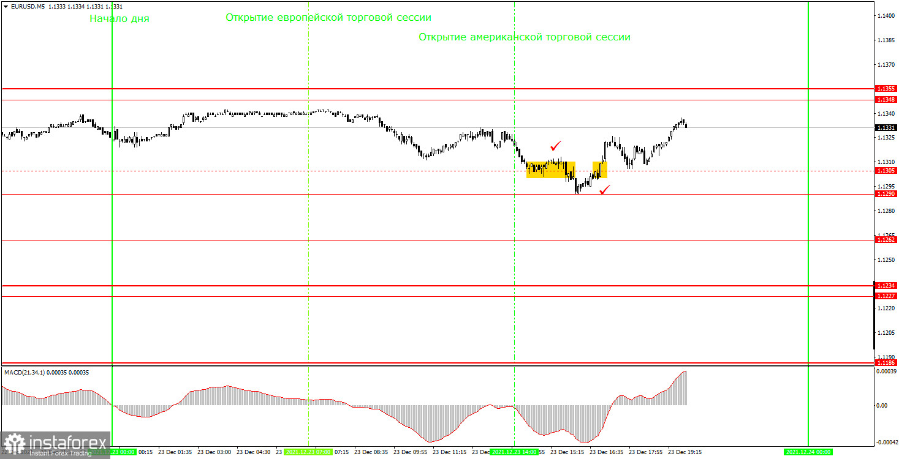
Task: Click the 23 Dec 03:00 time axis label
Action: pos(214,452)
